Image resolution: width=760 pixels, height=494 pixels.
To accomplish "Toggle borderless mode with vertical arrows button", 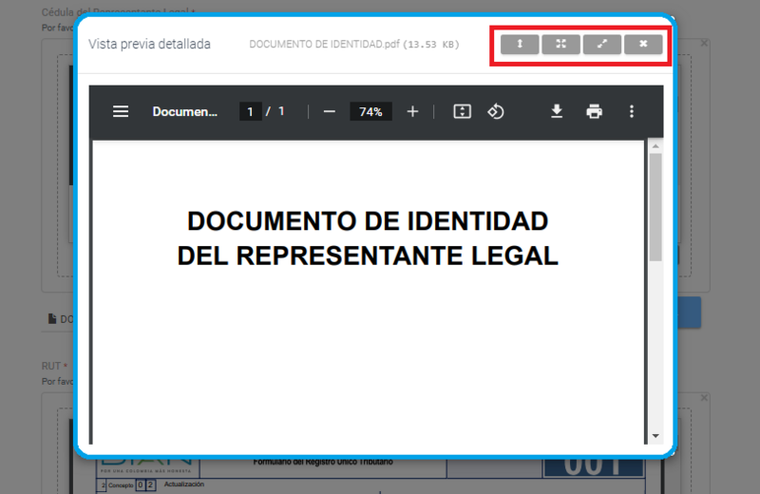I will pyautogui.click(x=520, y=44).
